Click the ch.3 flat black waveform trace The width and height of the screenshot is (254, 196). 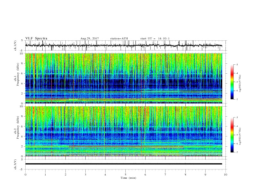123,164
